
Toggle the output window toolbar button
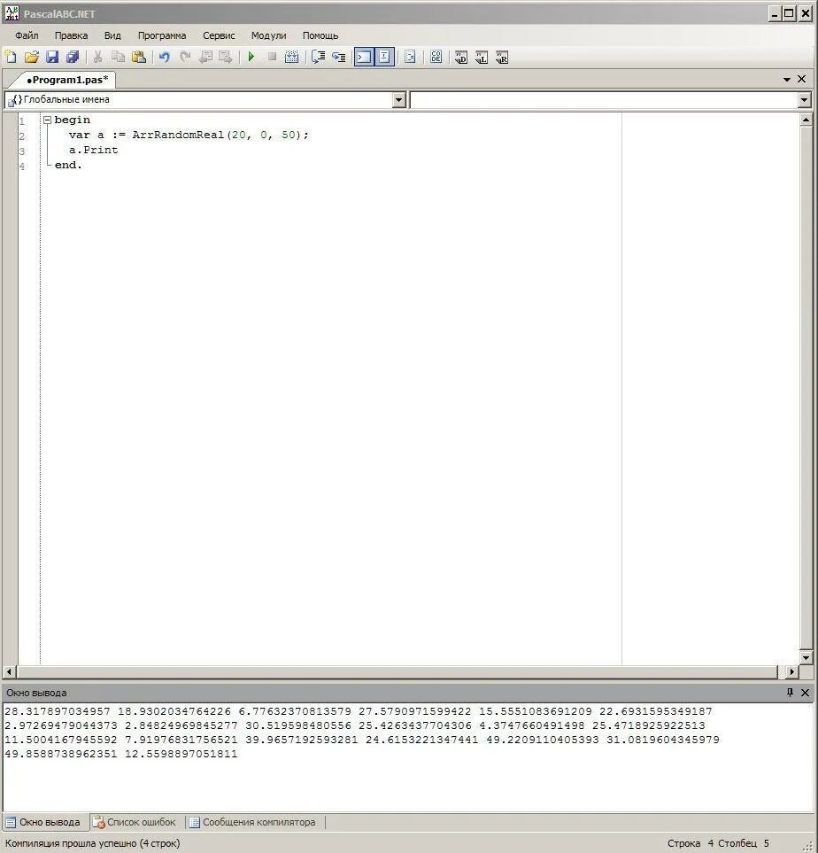pyautogui.click(x=364, y=57)
